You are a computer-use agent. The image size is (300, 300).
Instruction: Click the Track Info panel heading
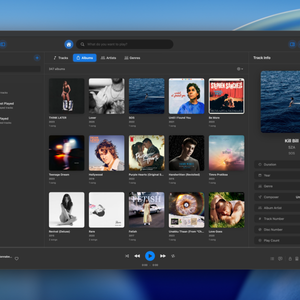click(261, 58)
